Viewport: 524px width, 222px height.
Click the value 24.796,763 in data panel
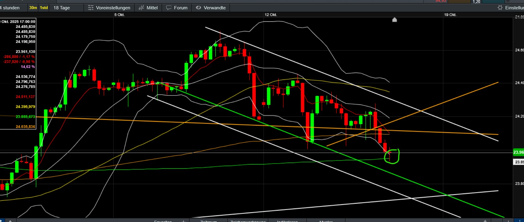(25, 82)
